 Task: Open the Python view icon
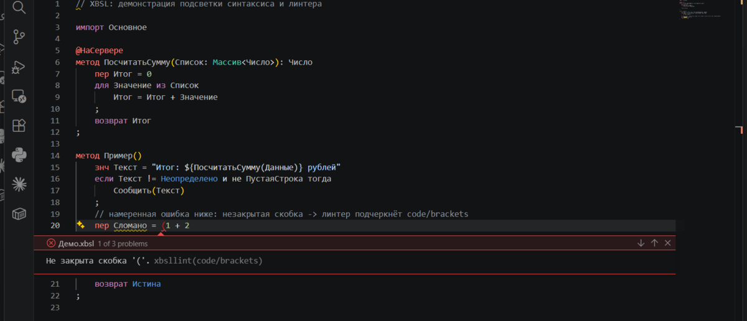pyautogui.click(x=19, y=155)
